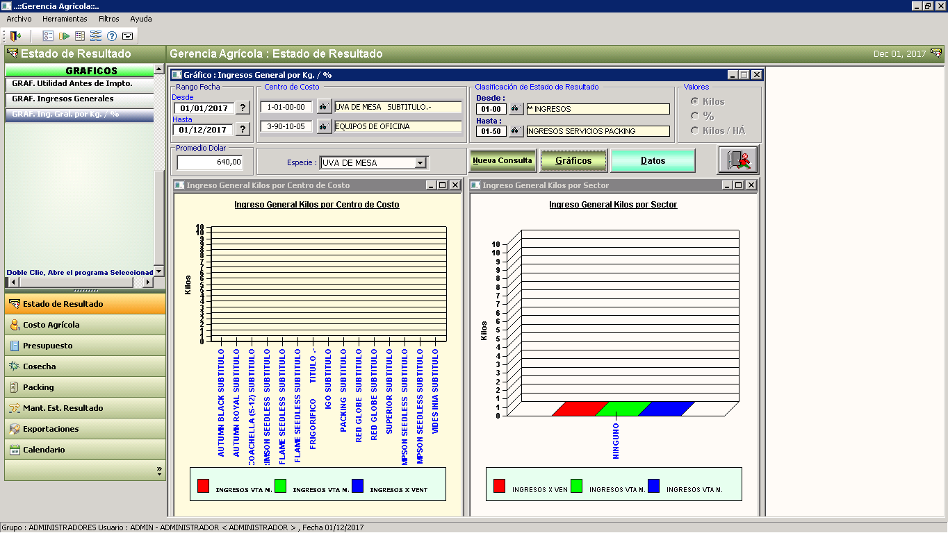
Task: Click the exit running-man door button
Action: [x=737, y=160]
